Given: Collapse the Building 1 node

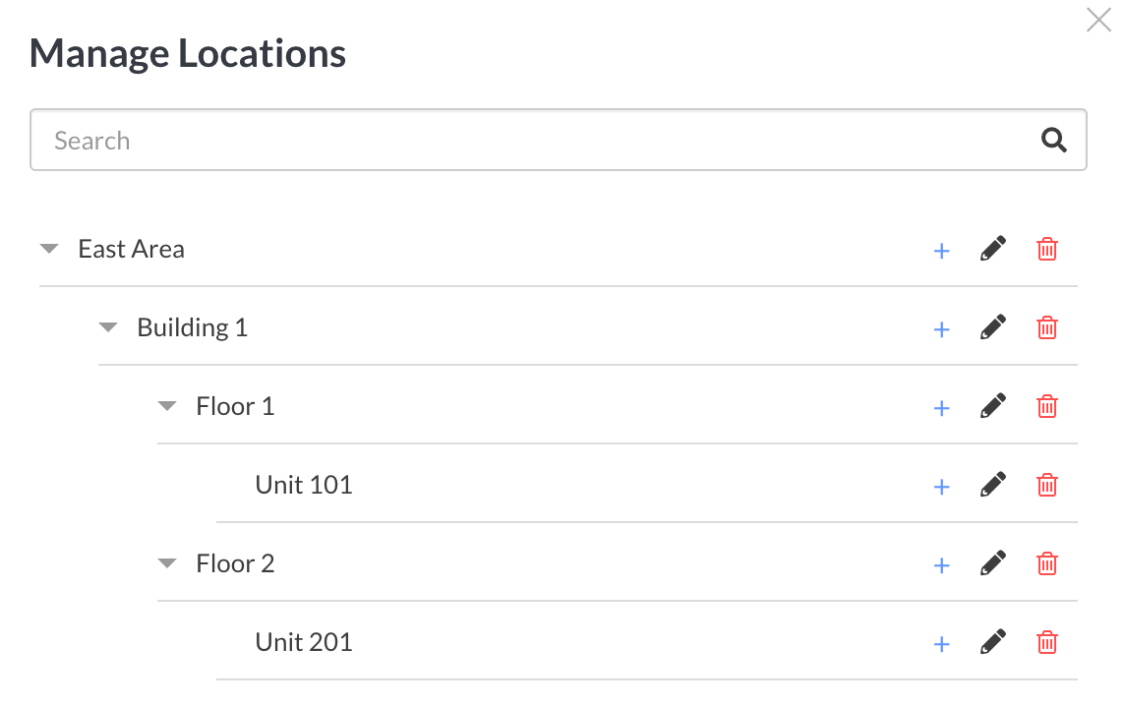Looking at the screenshot, I should click(107, 327).
